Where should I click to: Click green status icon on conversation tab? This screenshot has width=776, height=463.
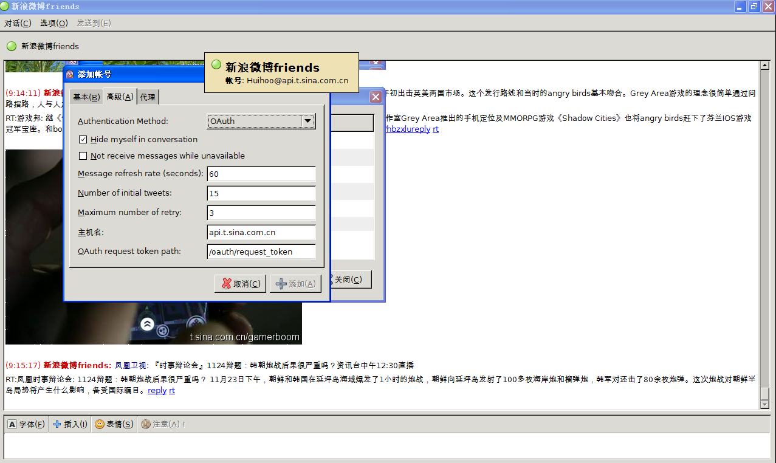pos(12,46)
